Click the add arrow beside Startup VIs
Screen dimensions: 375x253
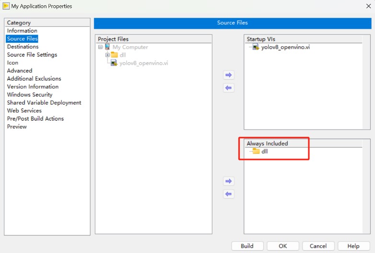pyautogui.click(x=229, y=75)
